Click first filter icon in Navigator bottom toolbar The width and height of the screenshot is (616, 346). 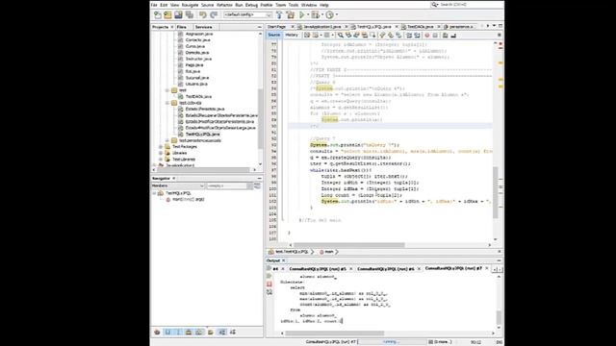coord(157,332)
